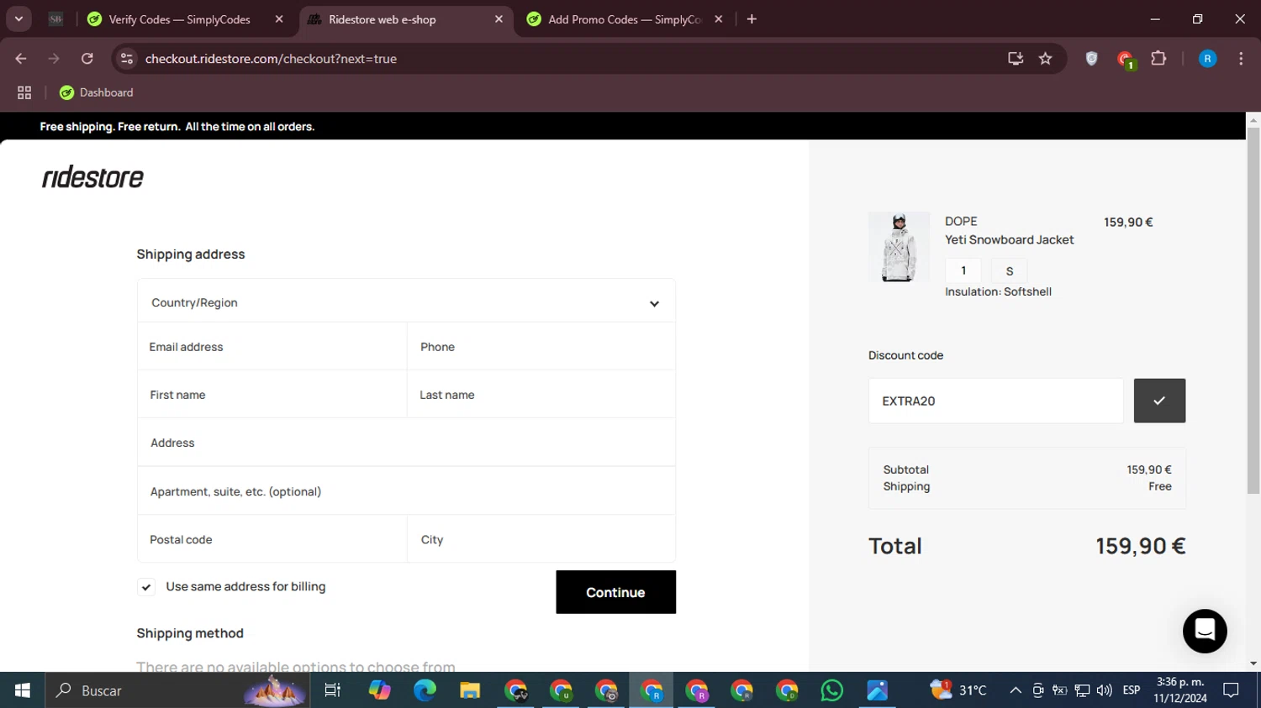Focus the Last name field
This screenshot has height=708, width=1261.
541,395
